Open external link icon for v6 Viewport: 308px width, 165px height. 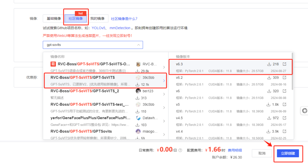click(x=284, y=91)
